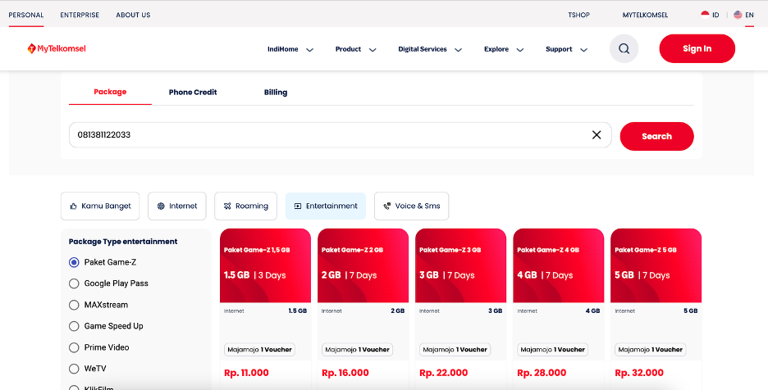Click the Package Type entertainment heading
Image resolution: width=768 pixels, height=390 pixels.
[x=123, y=242]
